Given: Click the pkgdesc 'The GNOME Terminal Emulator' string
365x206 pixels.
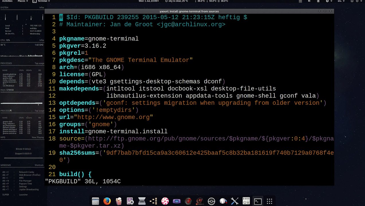Looking at the screenshot, I should (140, 60).
